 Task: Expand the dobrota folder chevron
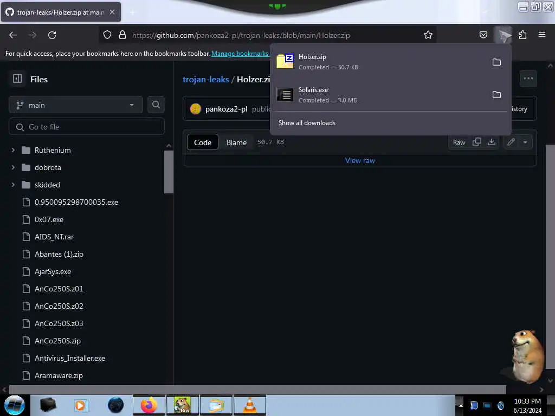[x=13, y=167]
